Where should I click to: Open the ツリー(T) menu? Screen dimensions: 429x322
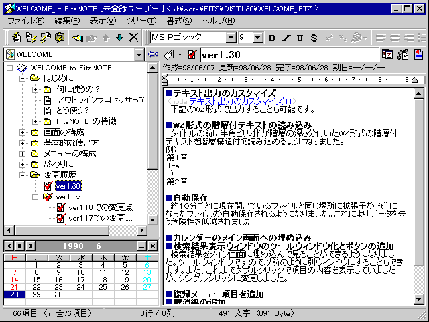[141, 21]
